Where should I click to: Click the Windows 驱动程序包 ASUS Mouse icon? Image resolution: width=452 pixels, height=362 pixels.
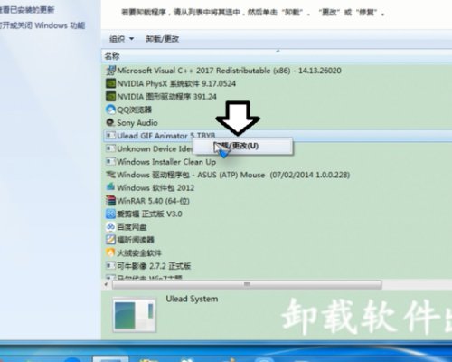click(x=110, y=175)
